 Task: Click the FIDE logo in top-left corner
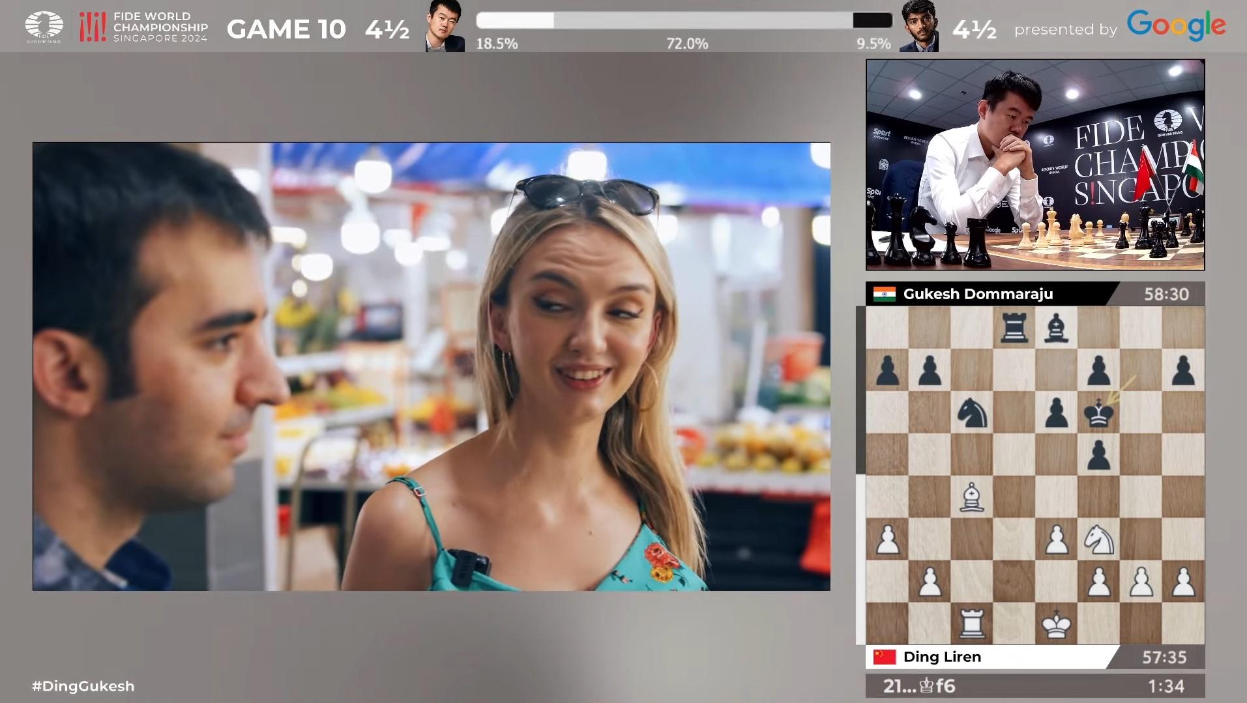click(44, 27)
